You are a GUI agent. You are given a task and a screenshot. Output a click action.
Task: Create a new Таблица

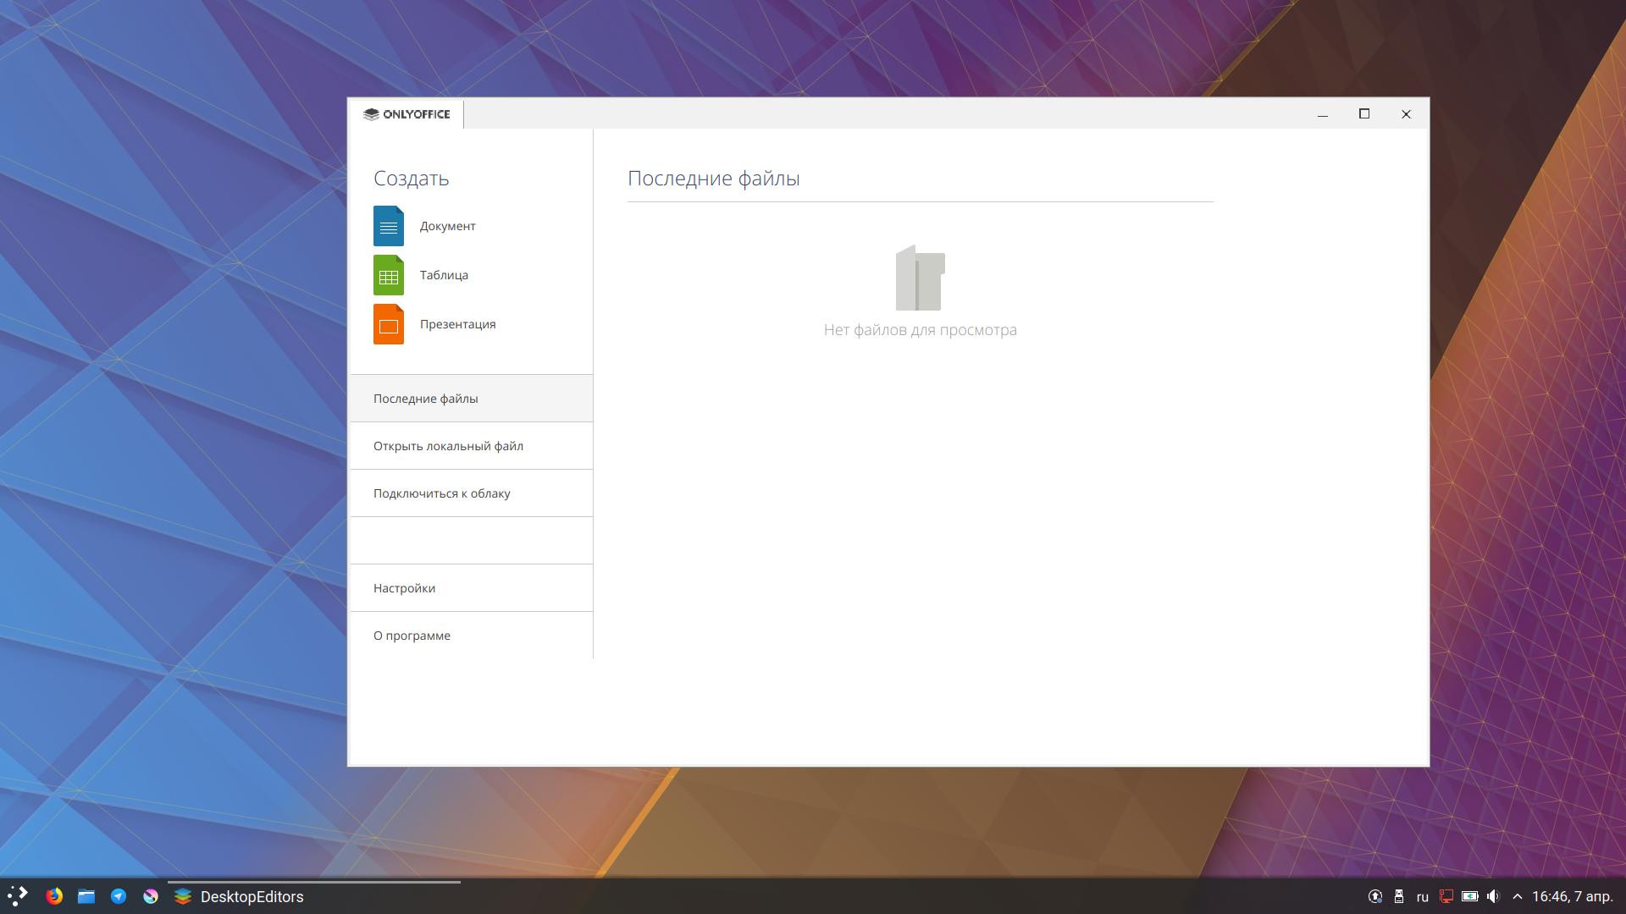tap(444, 275)
